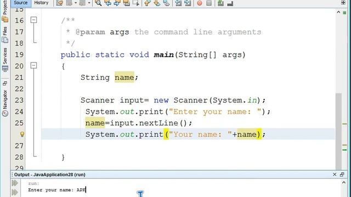Click the lower Re-run arrow in Output
This screenshot has width=351, height=197.
point(15,192)
